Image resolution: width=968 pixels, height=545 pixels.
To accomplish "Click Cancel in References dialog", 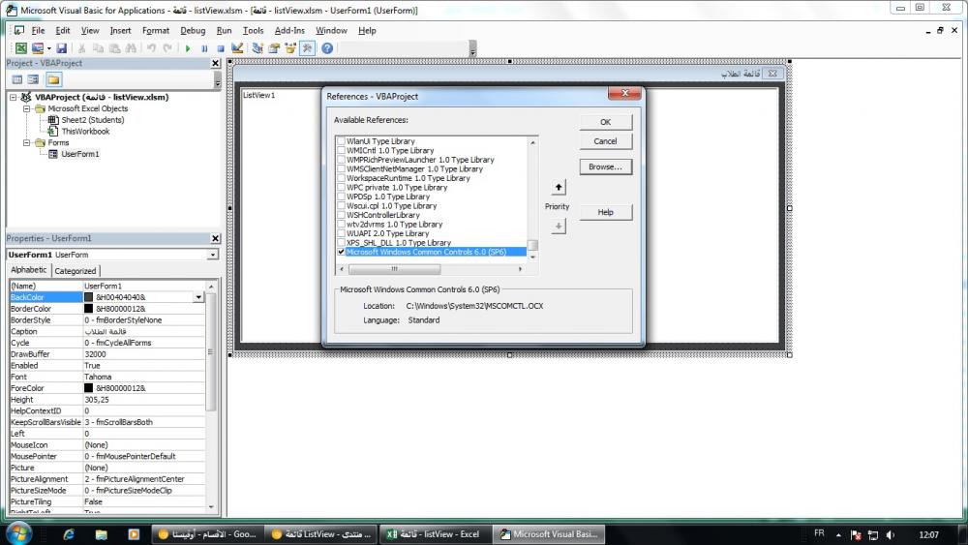I will tap(606, 141).
